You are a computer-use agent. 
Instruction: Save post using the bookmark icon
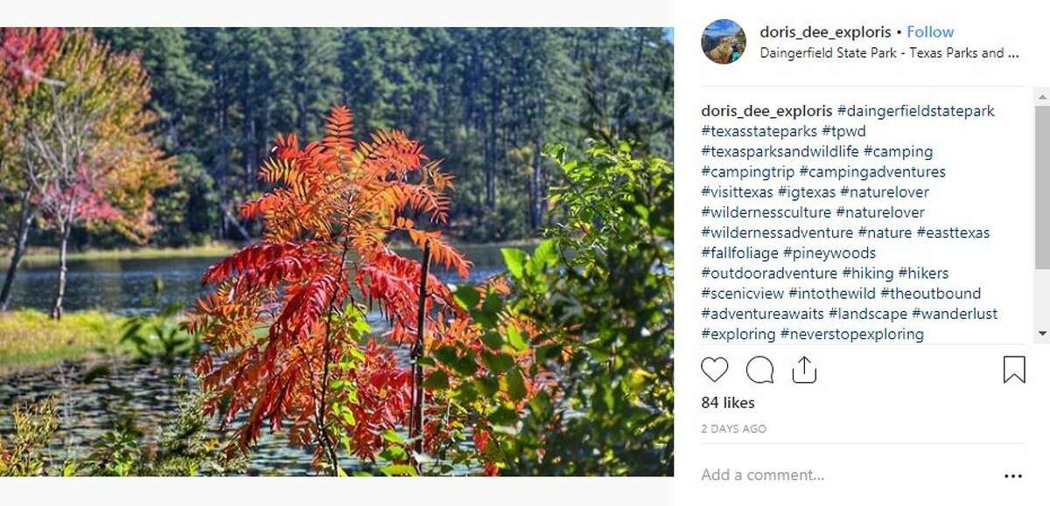pyautogui.click(x=1013, y=371)
